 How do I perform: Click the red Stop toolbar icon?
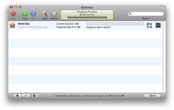13,14
